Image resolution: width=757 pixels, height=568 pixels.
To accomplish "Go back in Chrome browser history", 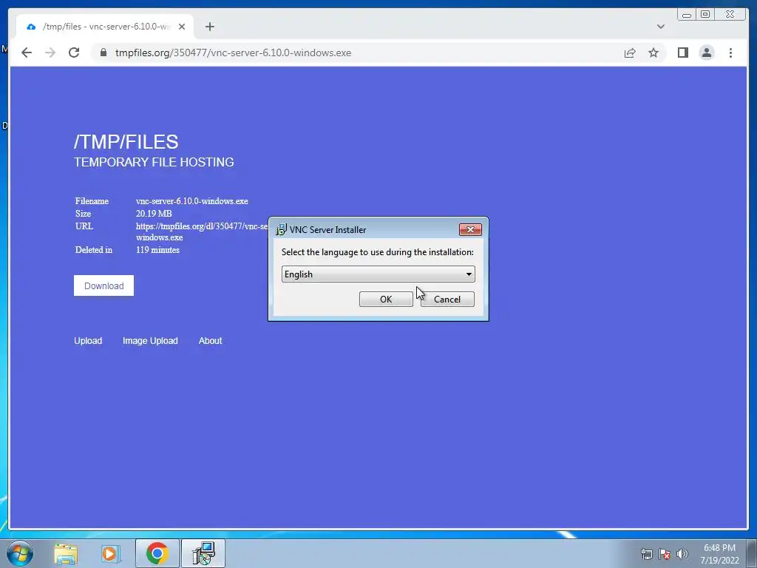I will coord(27,53).
